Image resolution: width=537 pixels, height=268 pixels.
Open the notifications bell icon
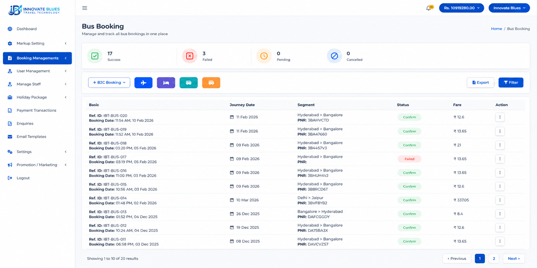pos(429,8)
